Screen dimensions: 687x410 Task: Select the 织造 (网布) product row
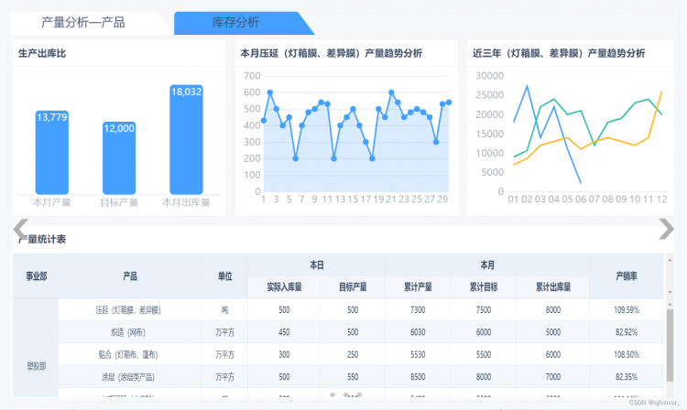coord(361,332)
